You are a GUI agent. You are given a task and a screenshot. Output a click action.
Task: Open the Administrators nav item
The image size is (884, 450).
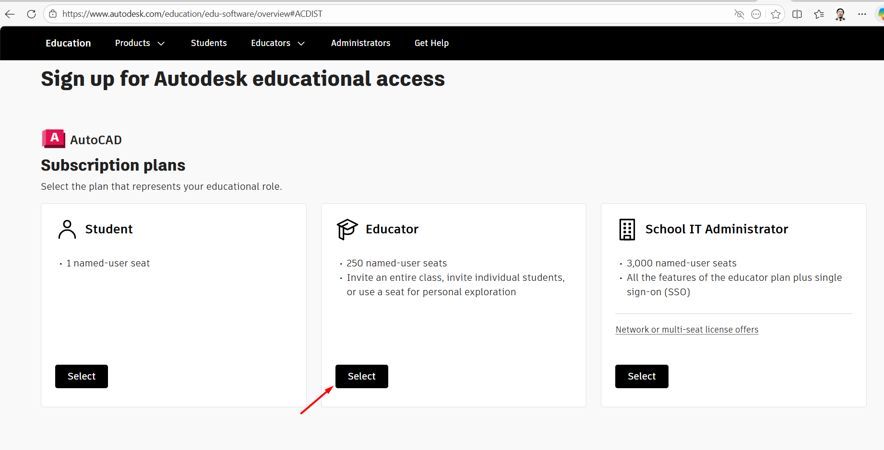(x=360, y=43)
